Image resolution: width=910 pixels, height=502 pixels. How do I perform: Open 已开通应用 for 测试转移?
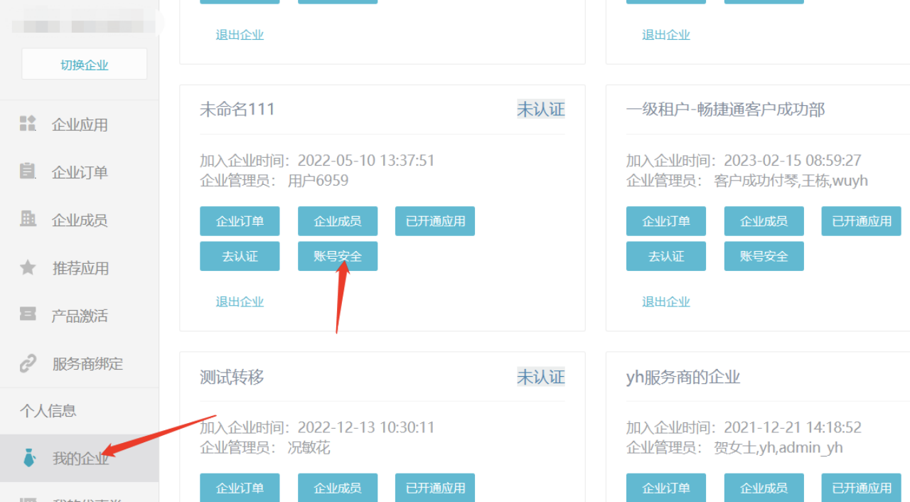435,488
